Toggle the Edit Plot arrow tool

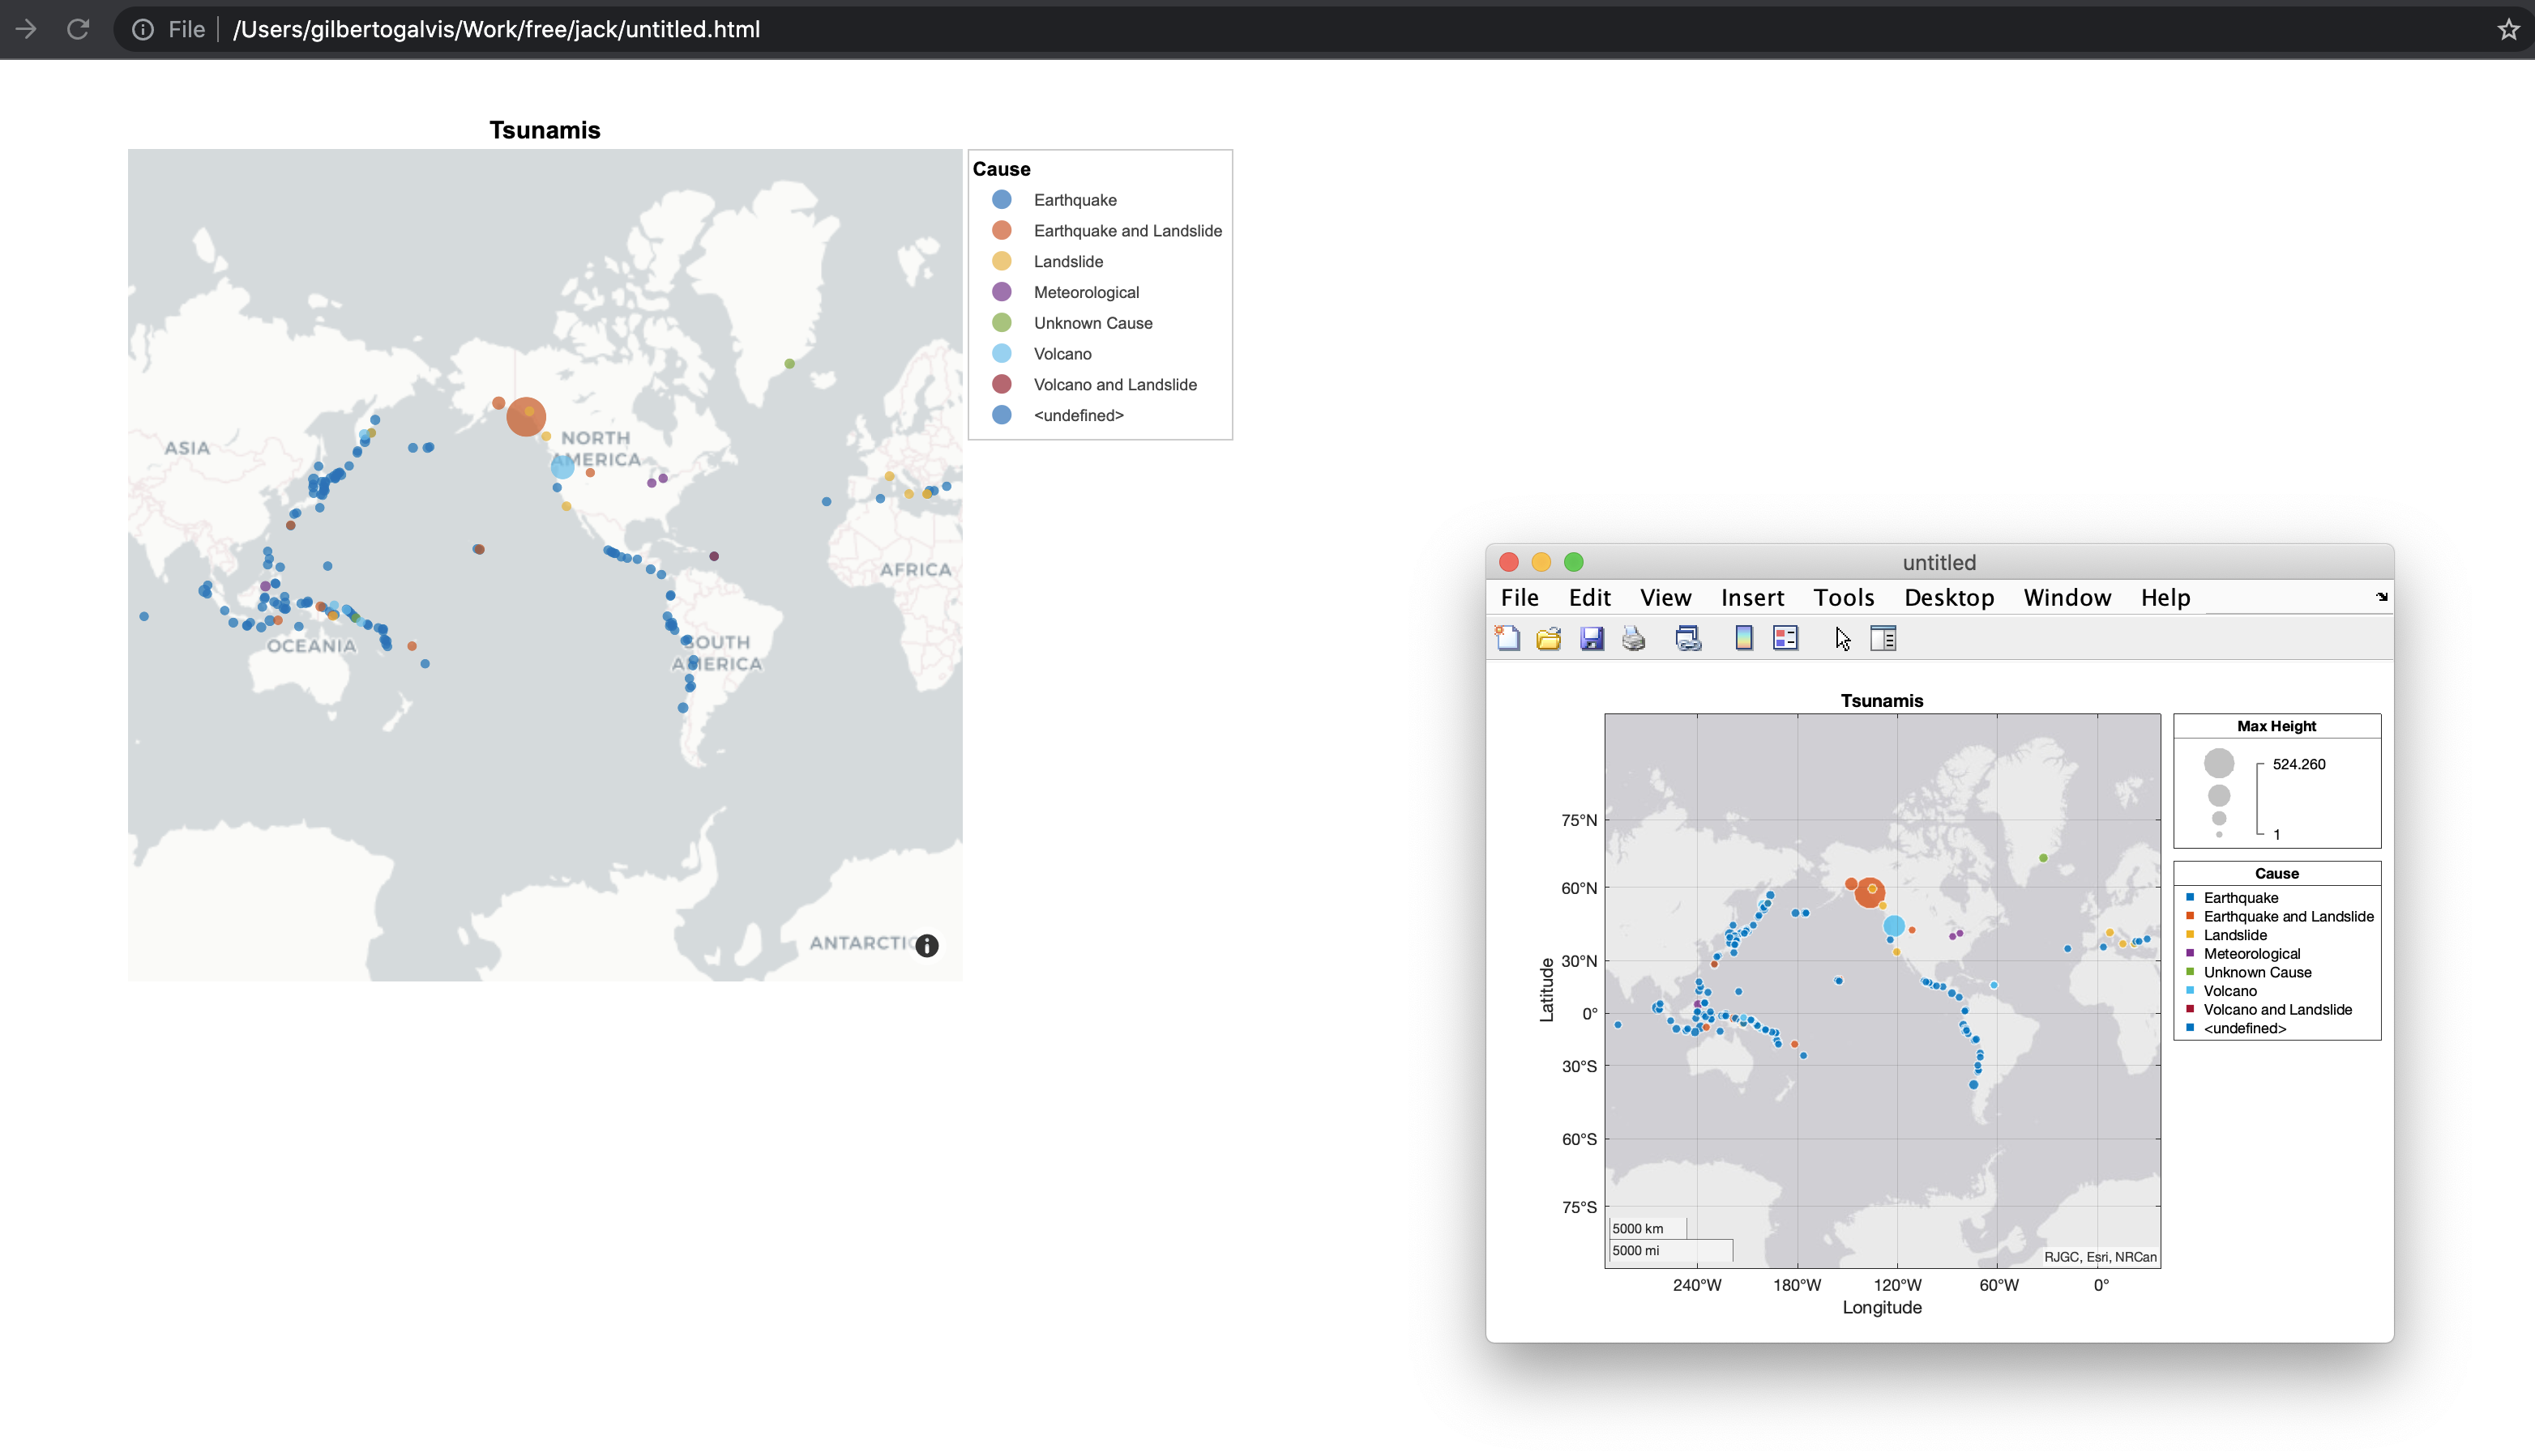coord(1842,638)
